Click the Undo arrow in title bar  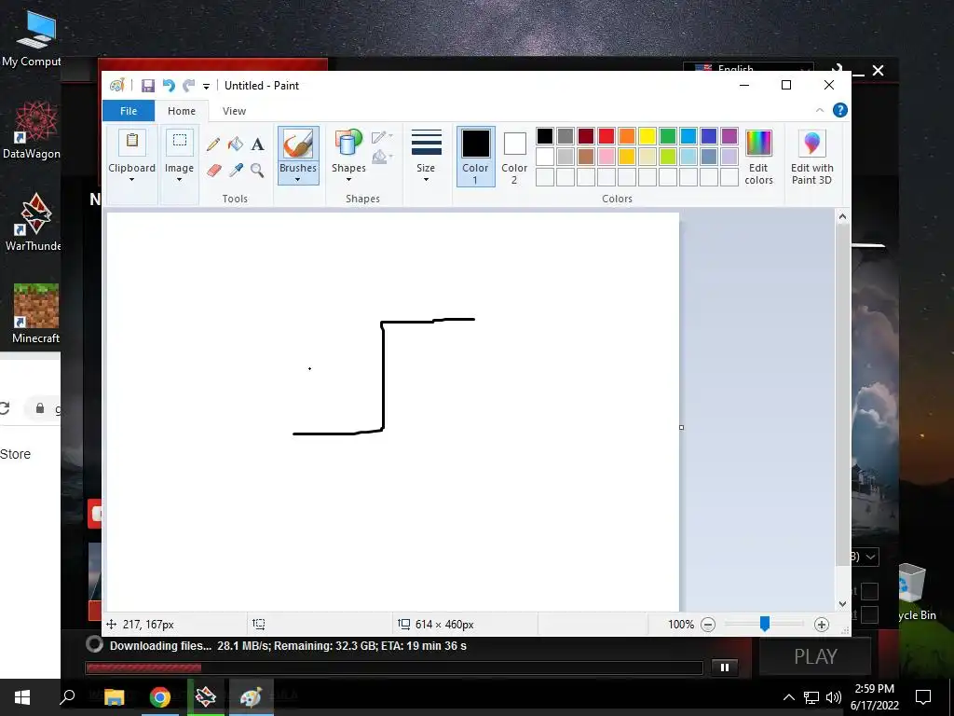click(169, 86)
